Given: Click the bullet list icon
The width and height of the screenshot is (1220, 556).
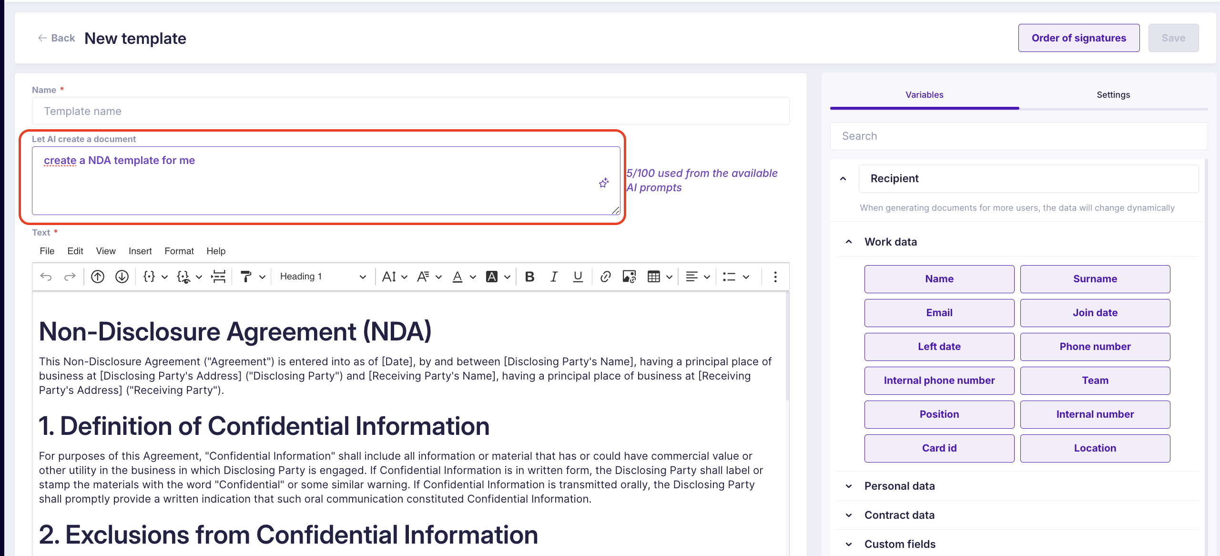Looking at the screenshot, I should pyautogui.click(x=729, y=277).
